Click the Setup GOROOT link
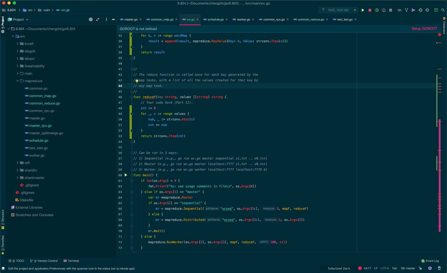The height and width of the screenshot is (273, 447). 424,29
